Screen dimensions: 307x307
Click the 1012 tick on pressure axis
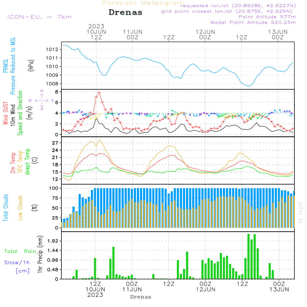[52, 49]
